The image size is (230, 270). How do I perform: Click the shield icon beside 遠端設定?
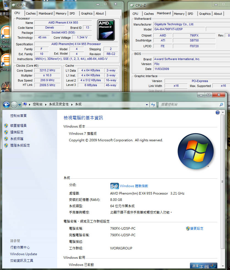point(6,132)
